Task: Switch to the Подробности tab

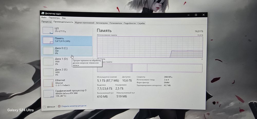Action: tap(130, 23)
